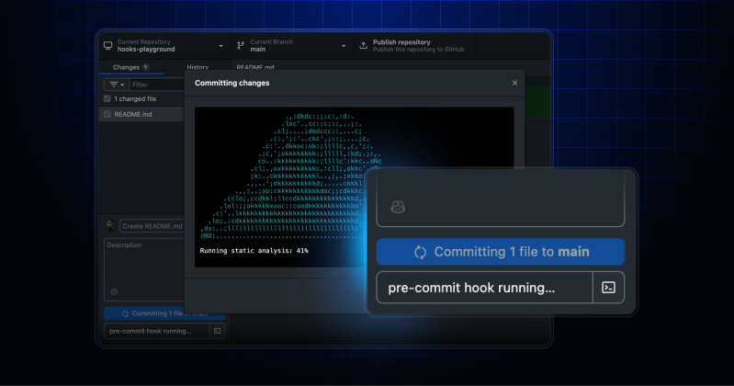This screenshot has height=386, width=734.
Task: Click the user avatar next to commit summary
Action: pyautogui.click(x=110, y=226)
